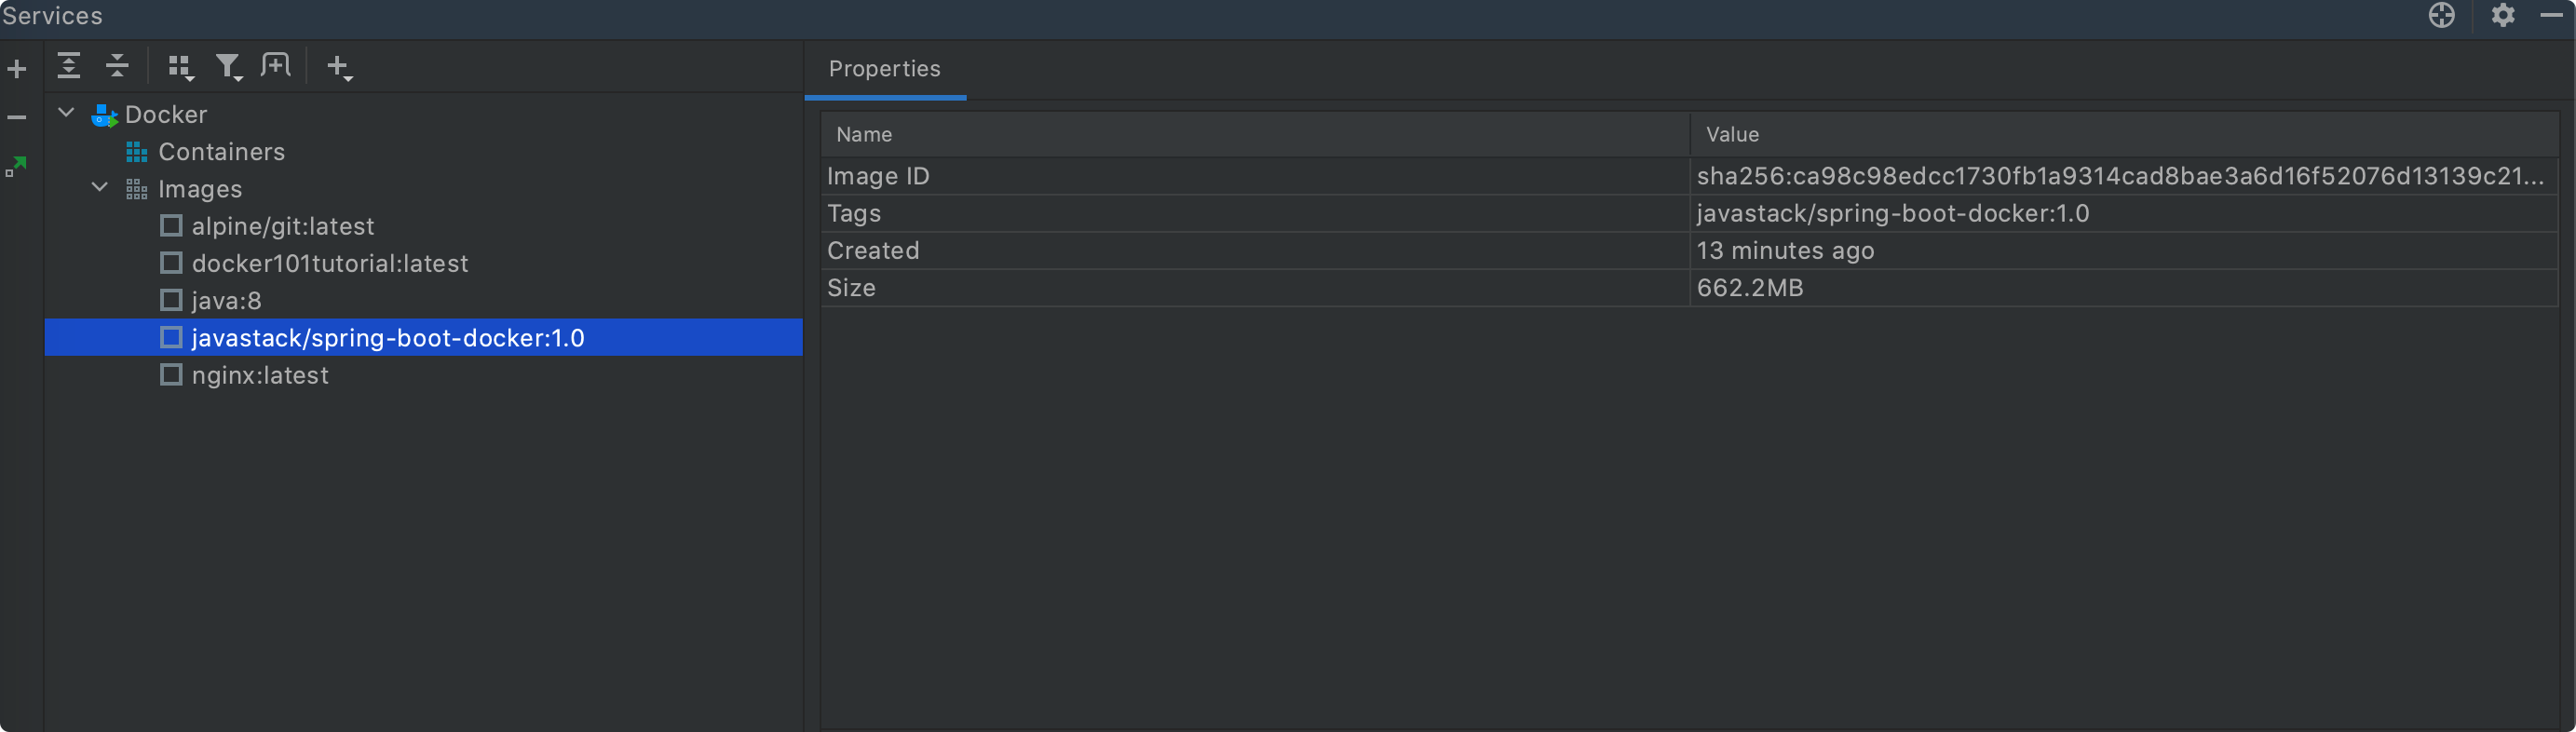
Task: Select the docker101tutorial:latest image
Action: click(330, 263)
